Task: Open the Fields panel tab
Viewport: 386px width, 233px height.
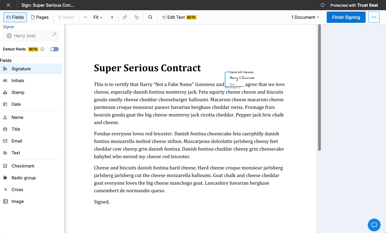Action: (x=15, y=17)
